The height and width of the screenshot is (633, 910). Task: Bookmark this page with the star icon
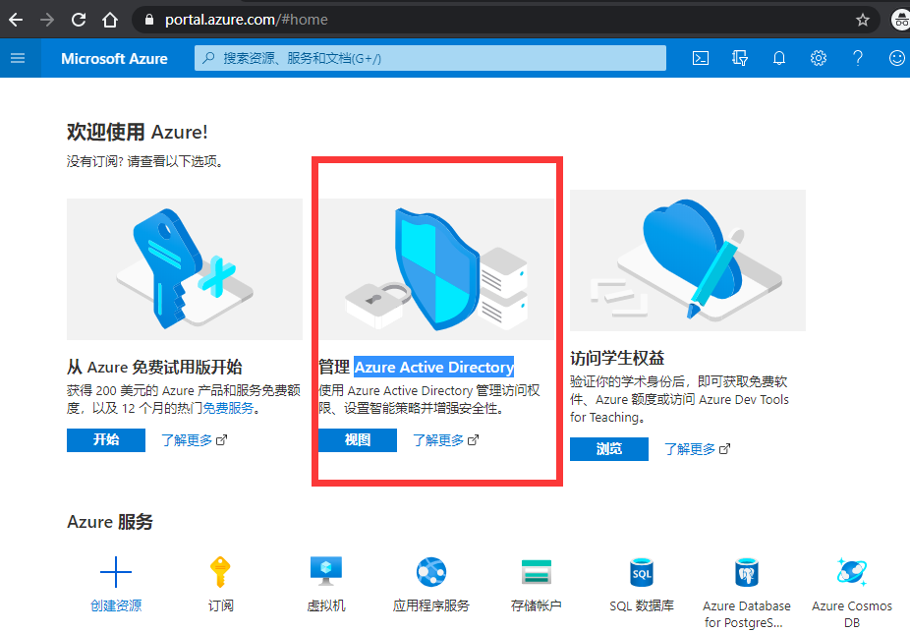pyautogui.click(x=863, y=20)
